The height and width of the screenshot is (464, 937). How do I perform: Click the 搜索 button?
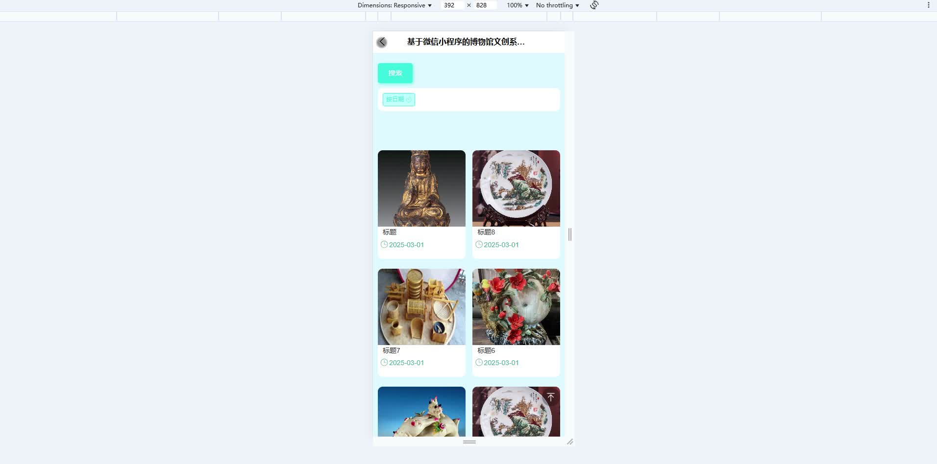click(x=395, y=73)
